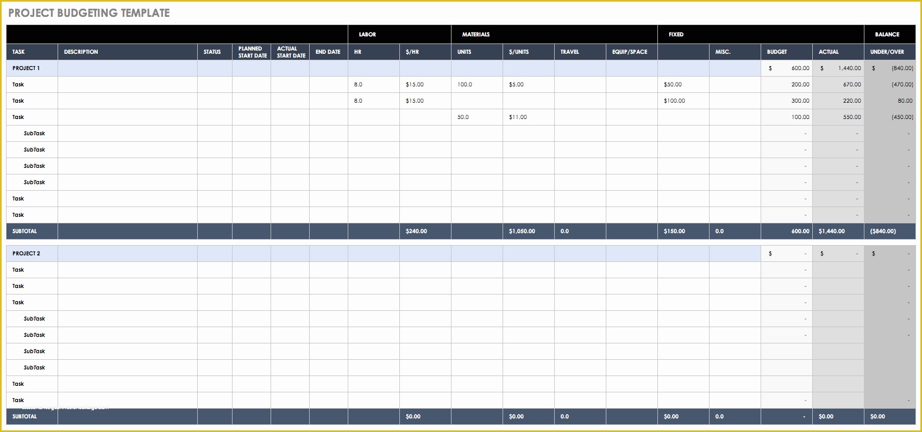Select the UNITS column header
This screenshot has height=432, width=922.
tap(477, 52)
